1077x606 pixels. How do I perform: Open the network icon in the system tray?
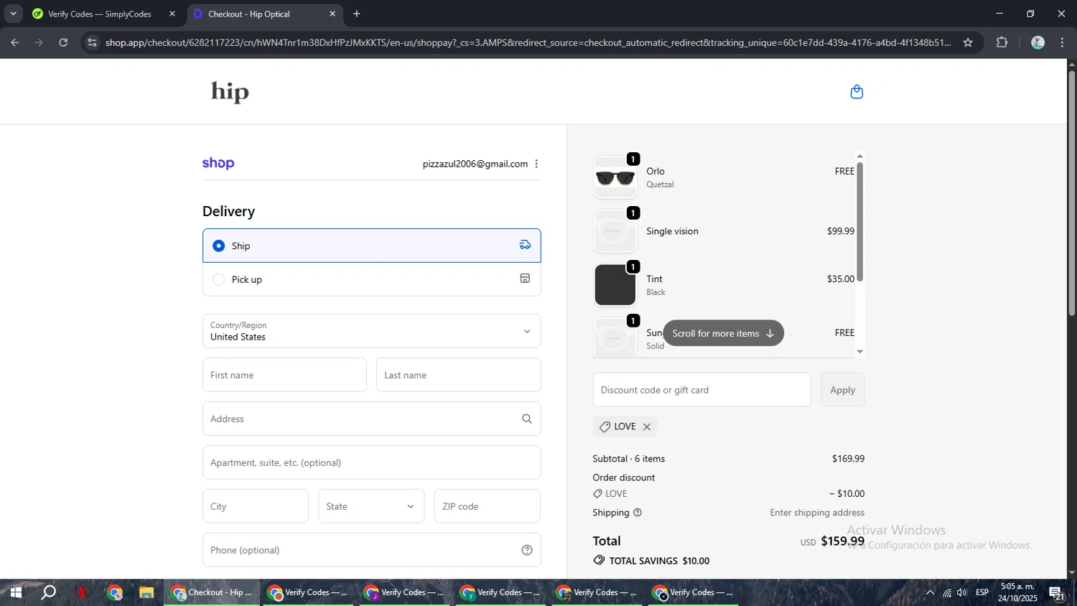pos(947,592)
